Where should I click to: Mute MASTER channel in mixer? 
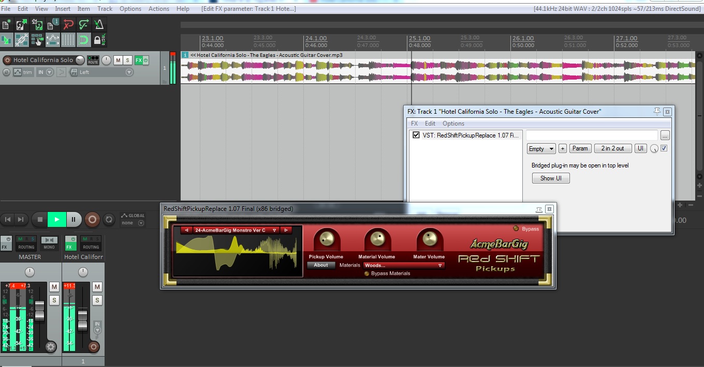[54, 286]
